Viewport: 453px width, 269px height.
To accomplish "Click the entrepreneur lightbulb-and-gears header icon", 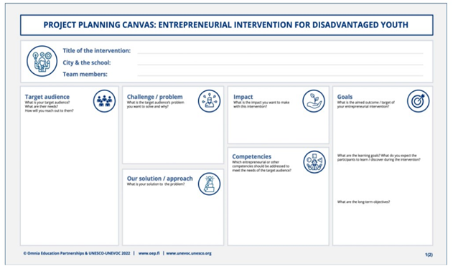I will 42,61.
